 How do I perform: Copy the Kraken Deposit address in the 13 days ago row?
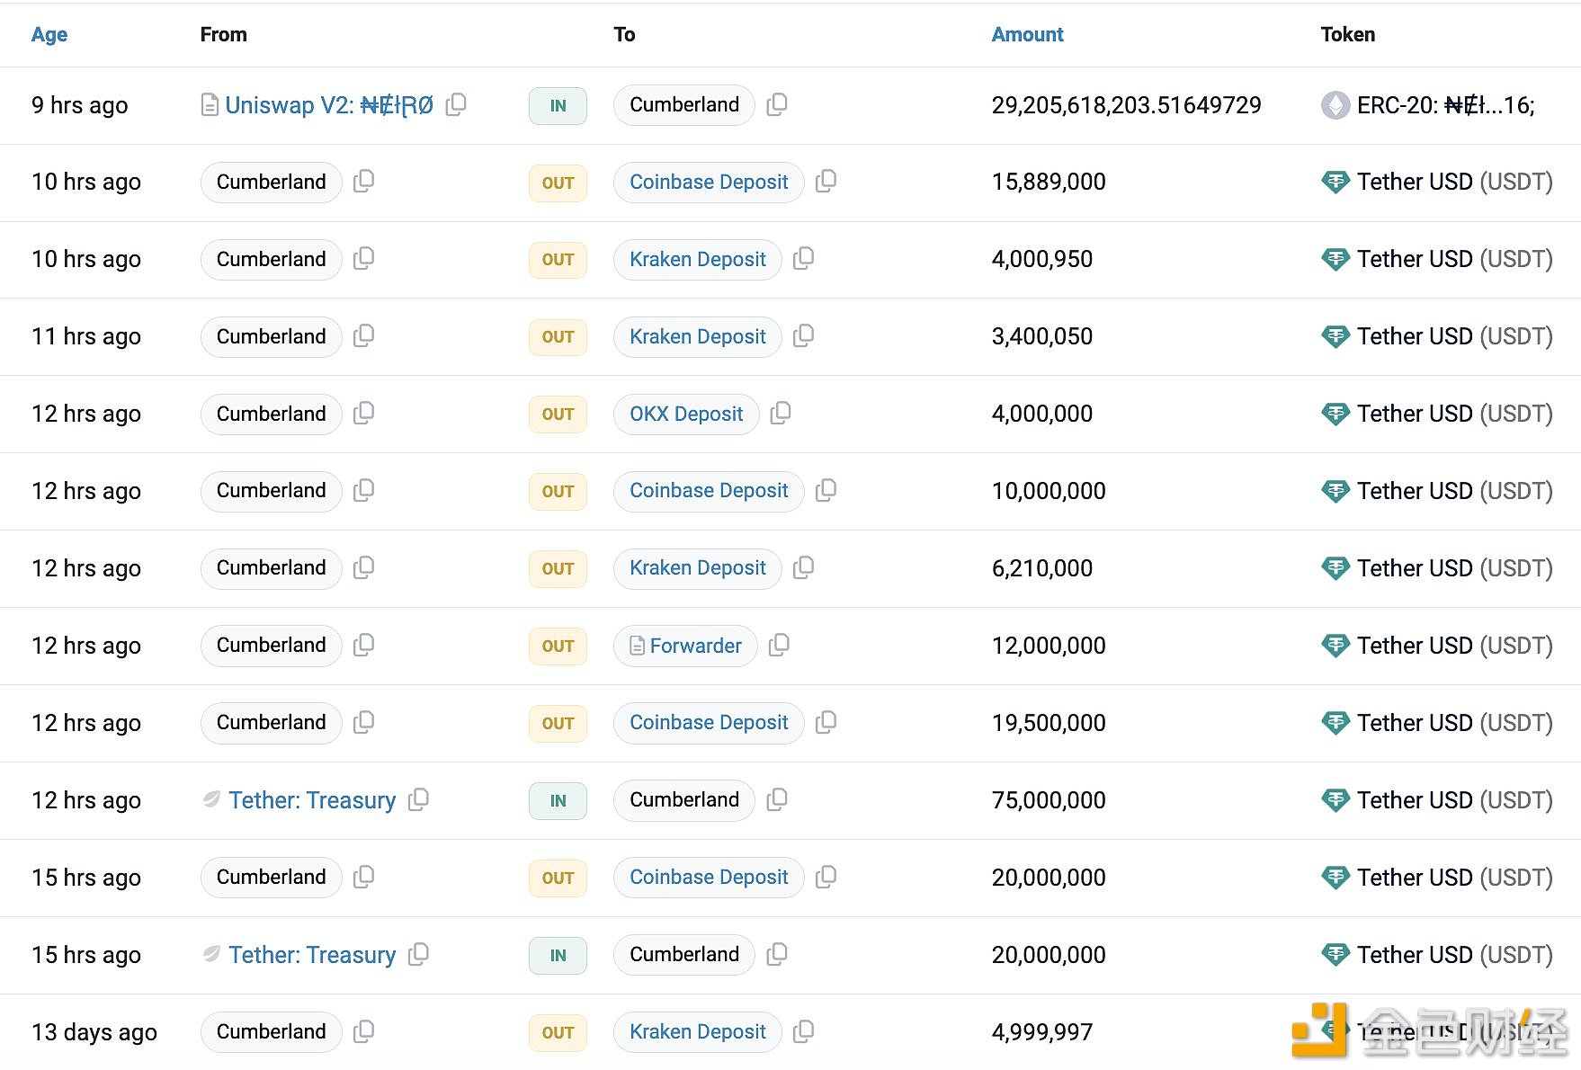(x=803, y=1032)
